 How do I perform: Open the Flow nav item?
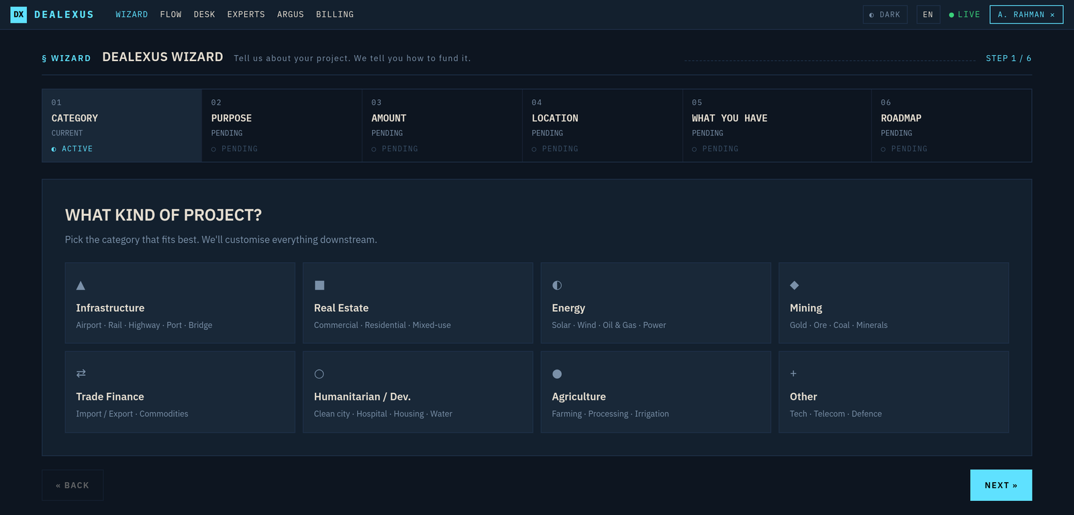coord(171,14)
